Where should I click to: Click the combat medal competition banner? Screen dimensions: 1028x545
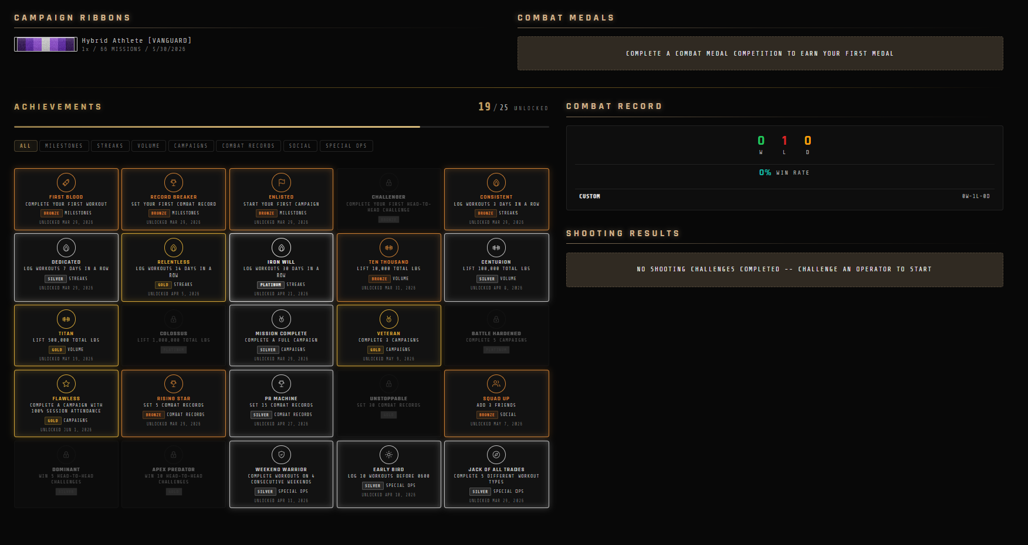[760, 53]
